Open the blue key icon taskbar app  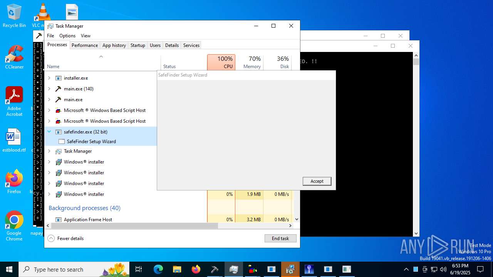pos(309,269)
